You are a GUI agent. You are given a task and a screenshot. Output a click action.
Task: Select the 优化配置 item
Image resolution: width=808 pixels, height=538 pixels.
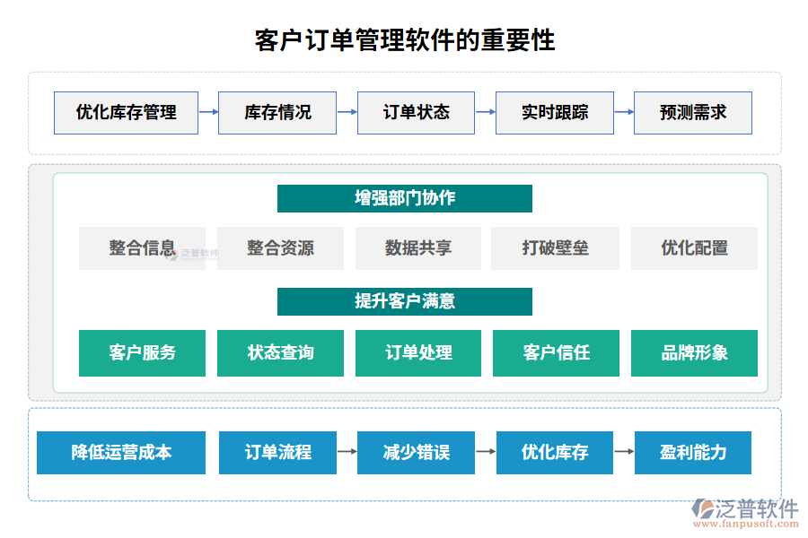click(x=693, y=248)
